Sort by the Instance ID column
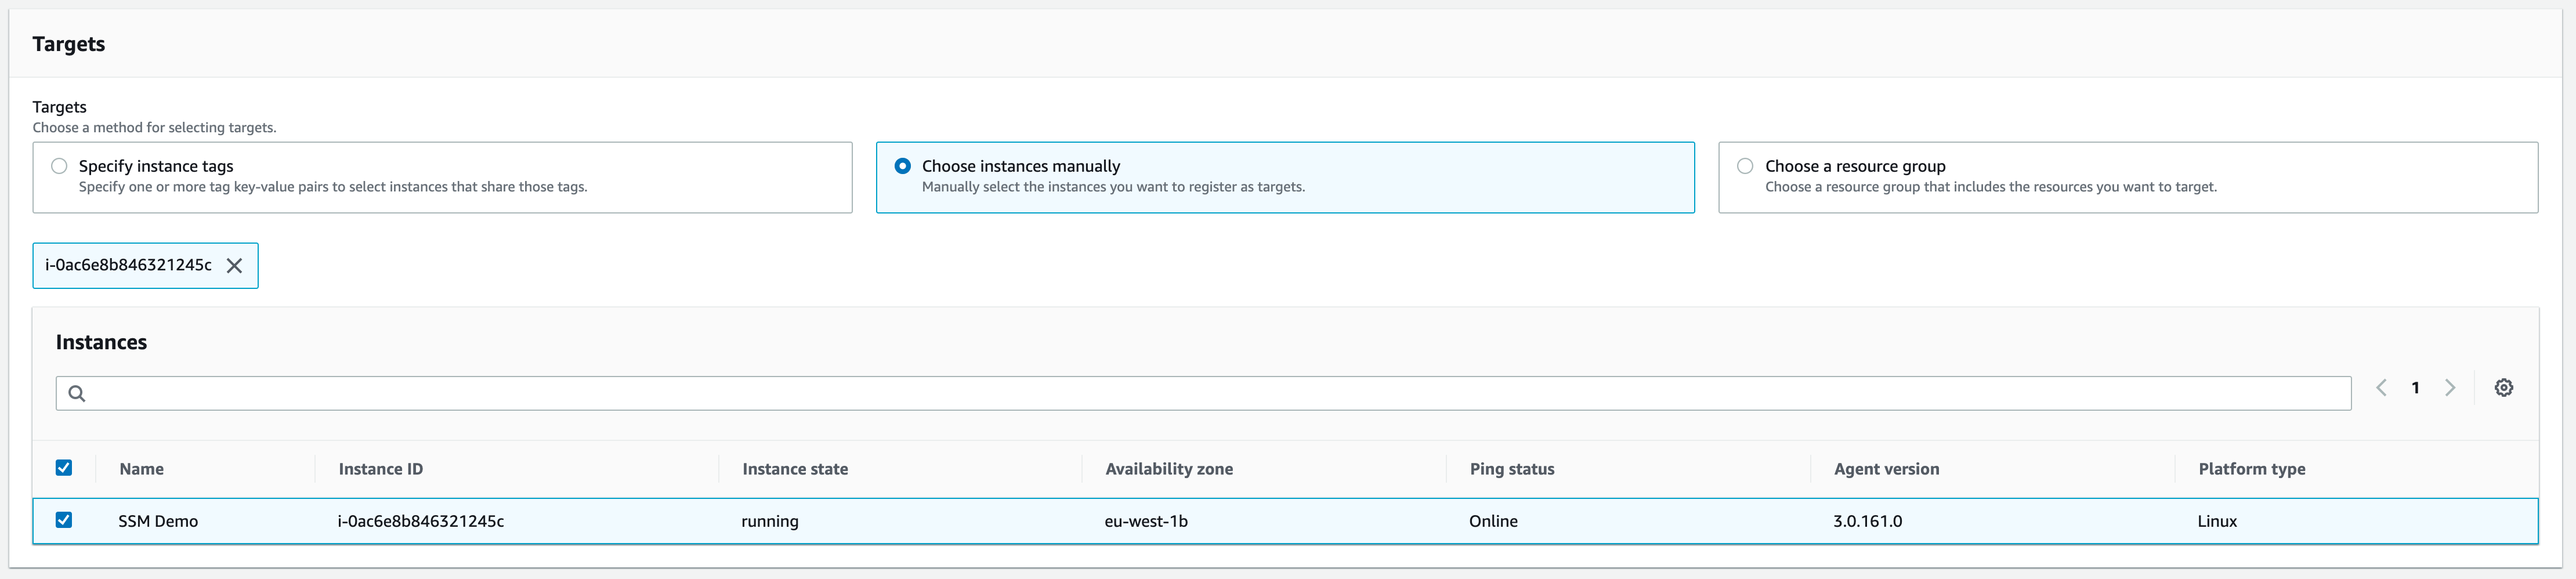 381,468
